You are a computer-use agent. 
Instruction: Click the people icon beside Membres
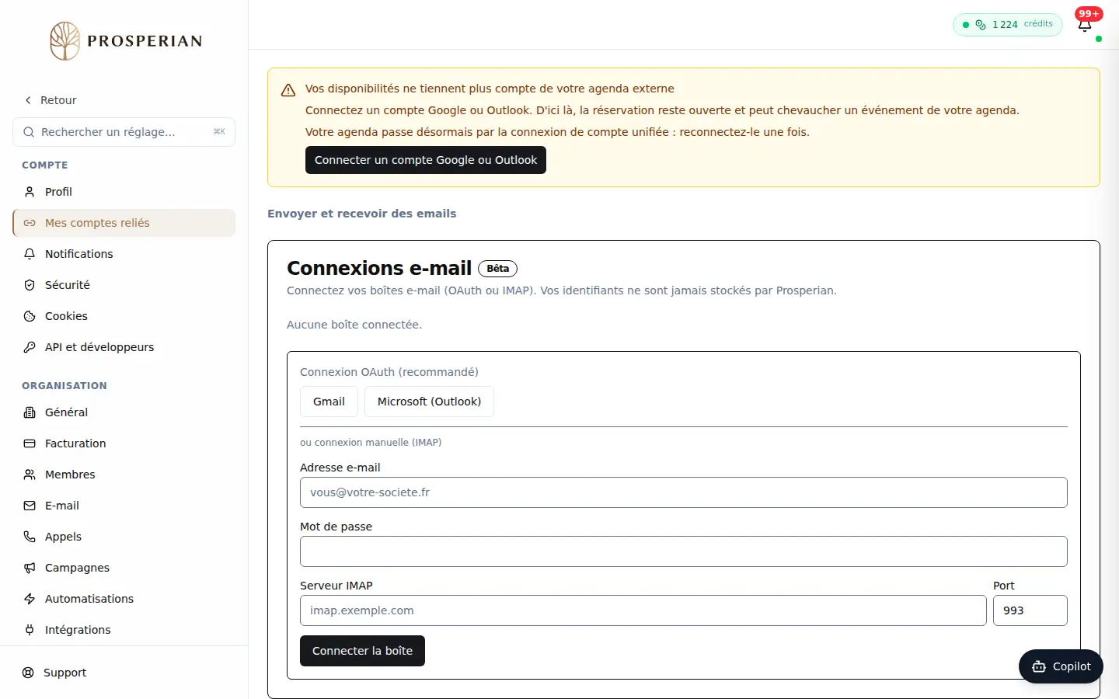(30, 475)
